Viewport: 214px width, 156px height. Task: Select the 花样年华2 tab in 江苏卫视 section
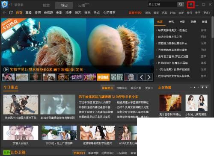pyautogui.click(x=107, y=153)
